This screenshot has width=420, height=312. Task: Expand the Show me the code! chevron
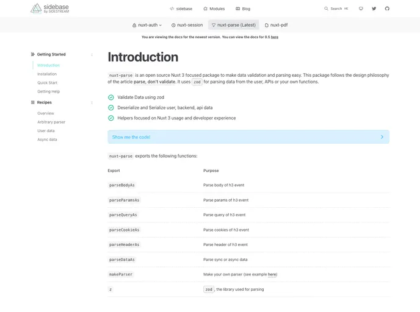382,137
